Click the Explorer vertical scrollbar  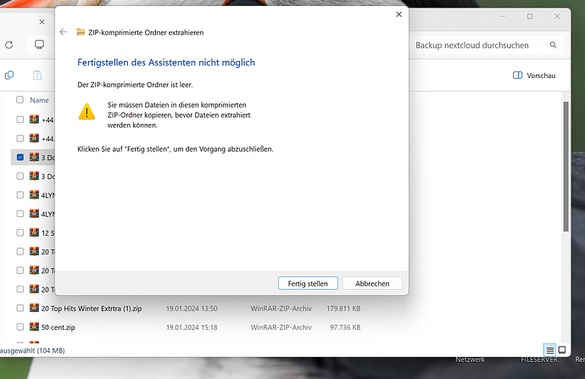point(565,167)
